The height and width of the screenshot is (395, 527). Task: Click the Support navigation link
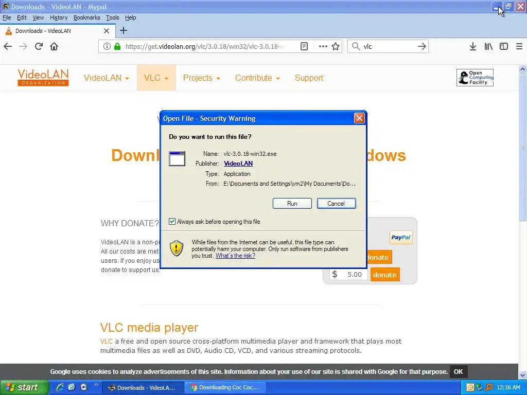point(309,78)
